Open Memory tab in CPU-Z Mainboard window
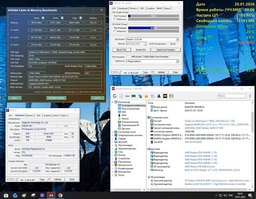This screenshot has width=256, height=199. pos(30,115)
